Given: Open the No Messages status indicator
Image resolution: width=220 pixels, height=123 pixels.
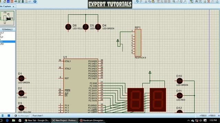Looking at the screenshot, I should (22, 115).
